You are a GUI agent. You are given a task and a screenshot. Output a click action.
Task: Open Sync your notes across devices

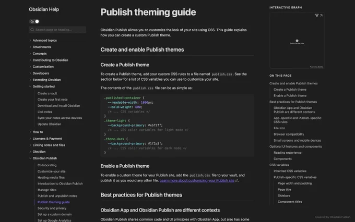pyautogui.click(x=60, y=118)
